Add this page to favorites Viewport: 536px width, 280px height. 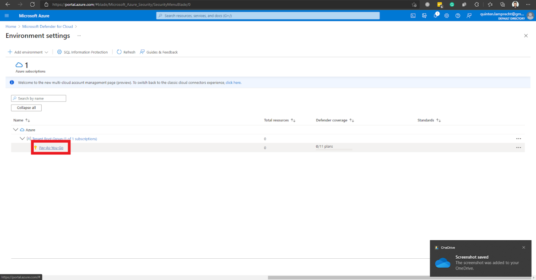pyautogui.click(x=414, y=4)
